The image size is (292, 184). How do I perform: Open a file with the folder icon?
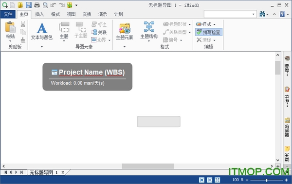coord(20,5)
